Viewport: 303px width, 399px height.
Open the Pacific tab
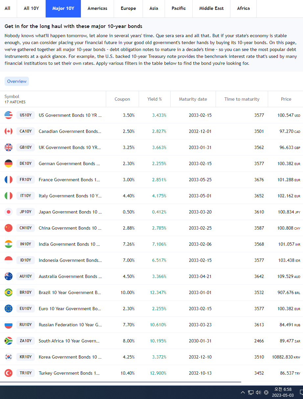pyautogui.click(x=178, y=9)
